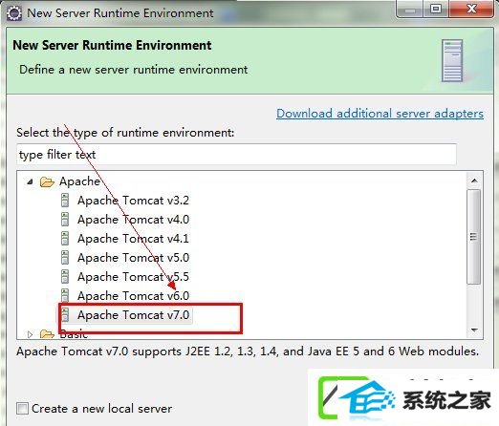Select Apache Tomcat v7.0 runtime
This screenshot has width=499, height=426.
(x=134, y=315)
